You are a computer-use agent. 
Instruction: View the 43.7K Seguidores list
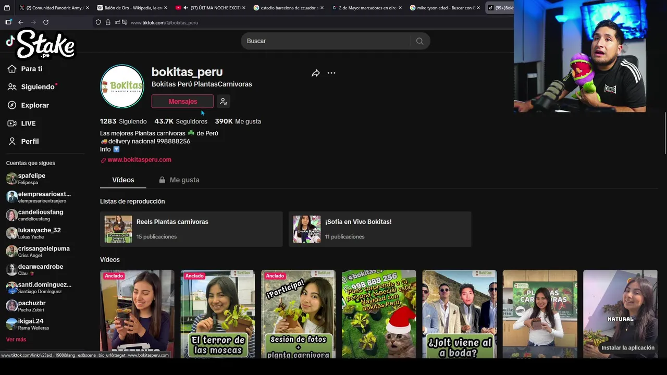click(x=181, y=121)
